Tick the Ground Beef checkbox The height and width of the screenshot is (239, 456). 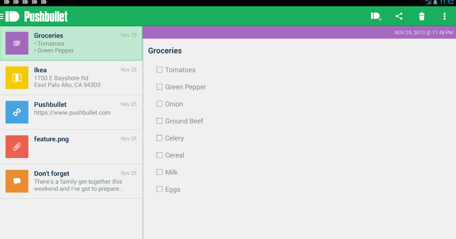[x=160, y=121]
